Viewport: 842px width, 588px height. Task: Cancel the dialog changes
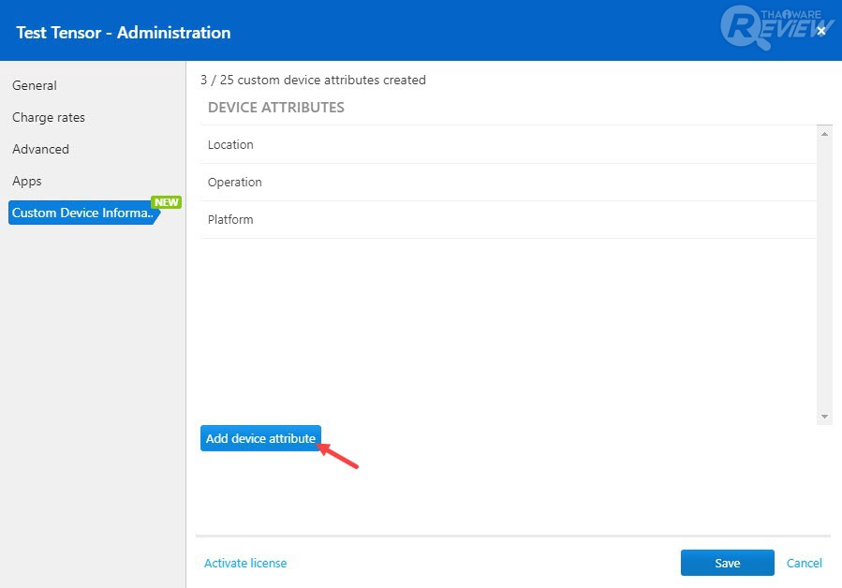[x=805, y=563]
